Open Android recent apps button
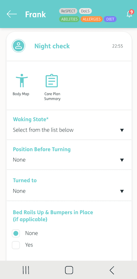The image size is (137, 279). (x=26, y=270)
